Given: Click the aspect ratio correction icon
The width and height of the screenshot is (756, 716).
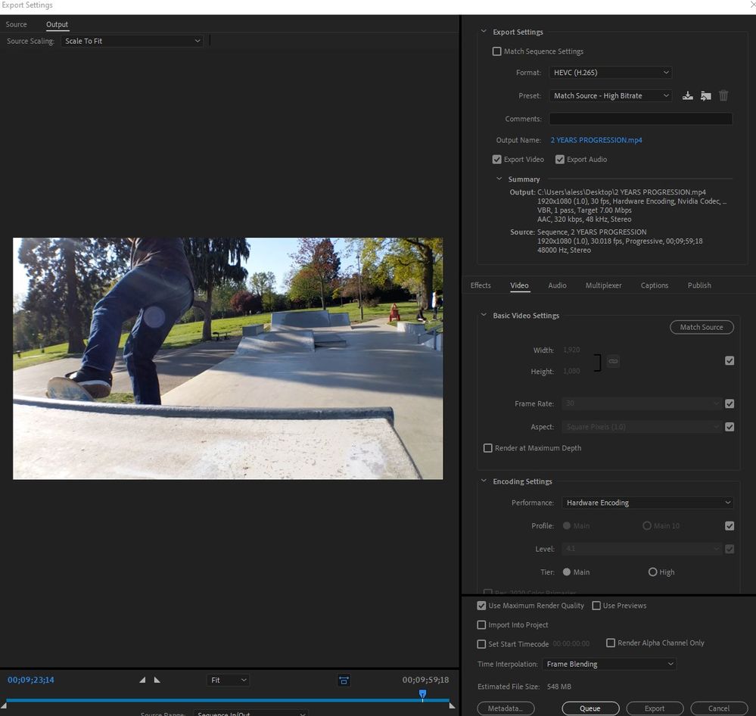Looking at the screenshot, I should pyautogui.click(x=344, y=680).
